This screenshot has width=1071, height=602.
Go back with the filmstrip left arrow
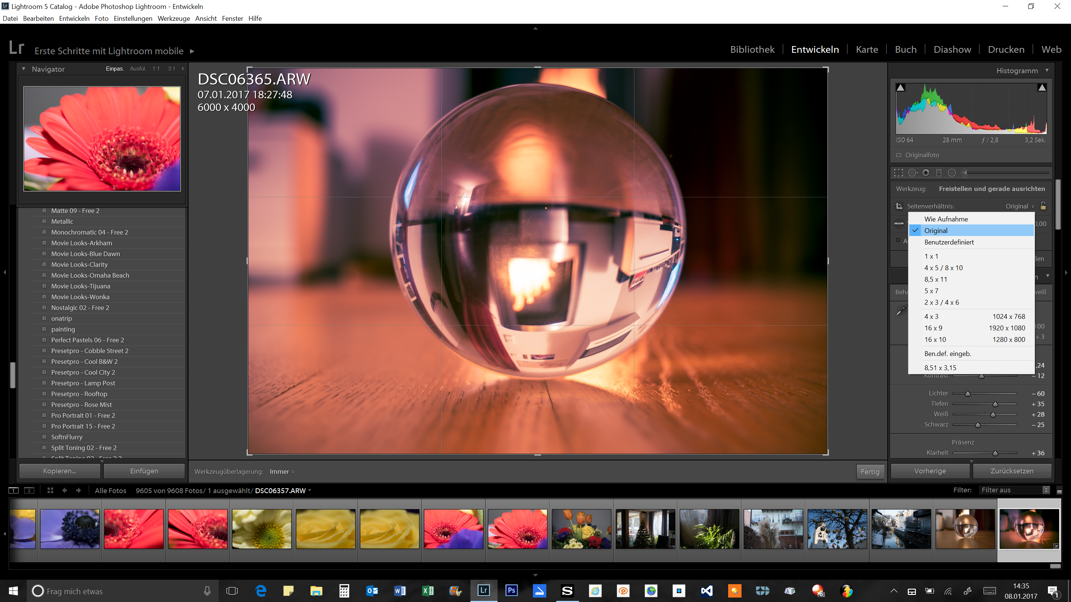click(x=64, y=490)
